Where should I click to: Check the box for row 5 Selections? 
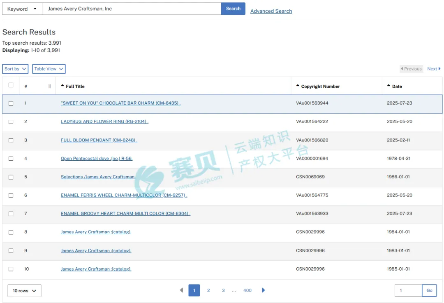coord(11,177)
